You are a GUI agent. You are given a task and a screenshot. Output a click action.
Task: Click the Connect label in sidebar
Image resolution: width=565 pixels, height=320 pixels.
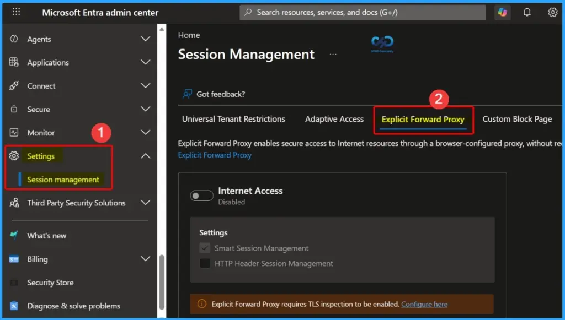tap(41, 86)
